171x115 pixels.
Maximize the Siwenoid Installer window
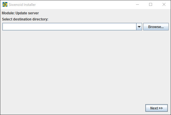[151, 4]
